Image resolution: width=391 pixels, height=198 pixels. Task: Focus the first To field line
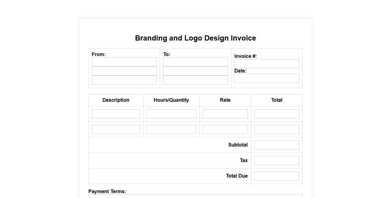[195, 62]
